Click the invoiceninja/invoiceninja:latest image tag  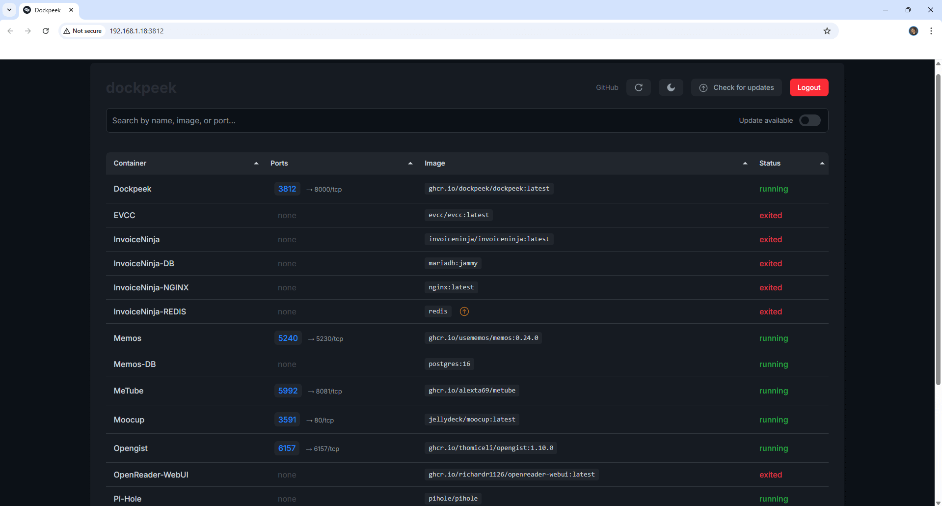click(489, 239)
